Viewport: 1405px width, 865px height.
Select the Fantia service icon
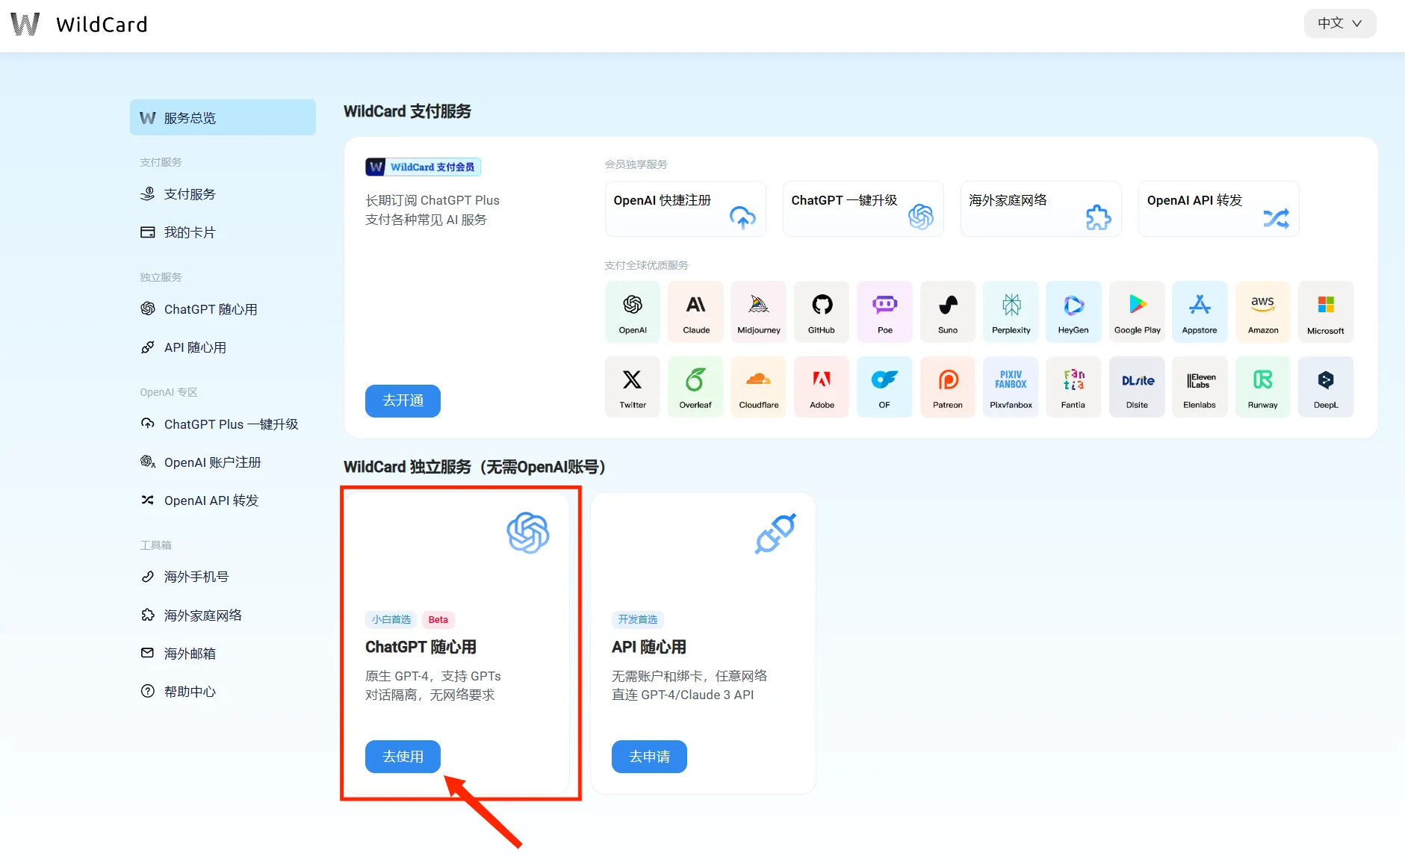pos(1073,386)
